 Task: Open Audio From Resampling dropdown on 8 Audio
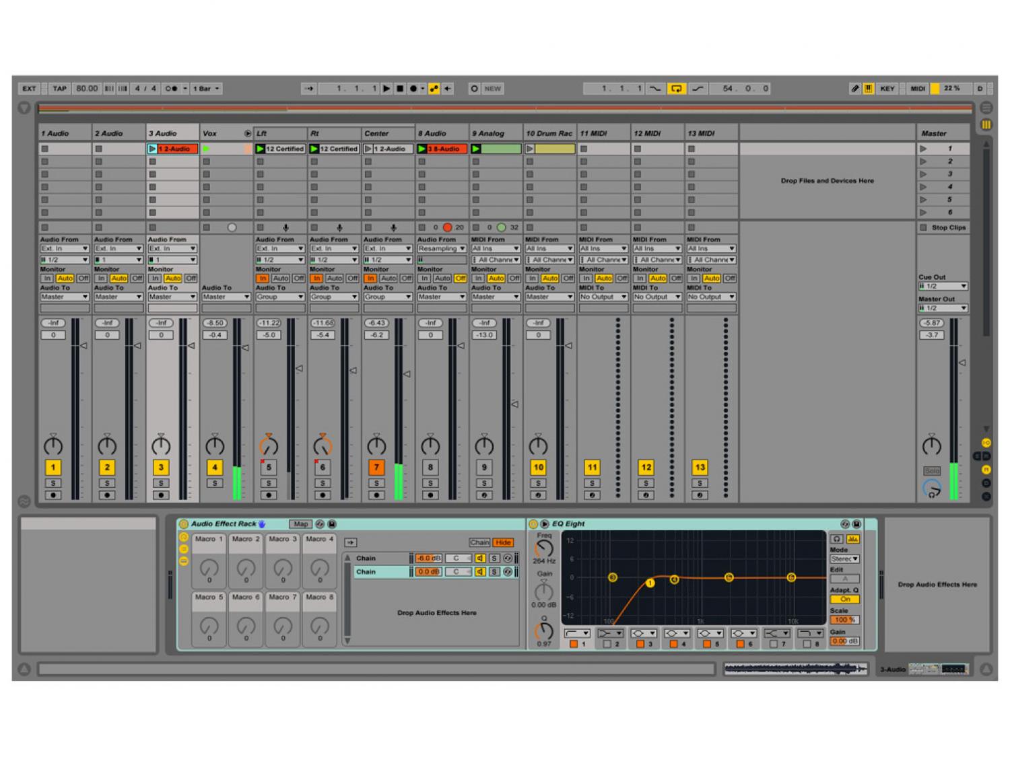[442, 249]
